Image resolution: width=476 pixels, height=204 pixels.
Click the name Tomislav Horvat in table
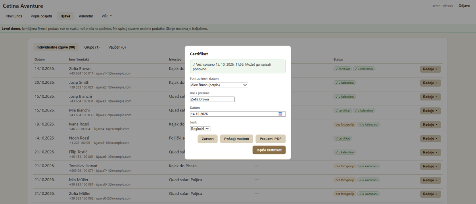83,166
